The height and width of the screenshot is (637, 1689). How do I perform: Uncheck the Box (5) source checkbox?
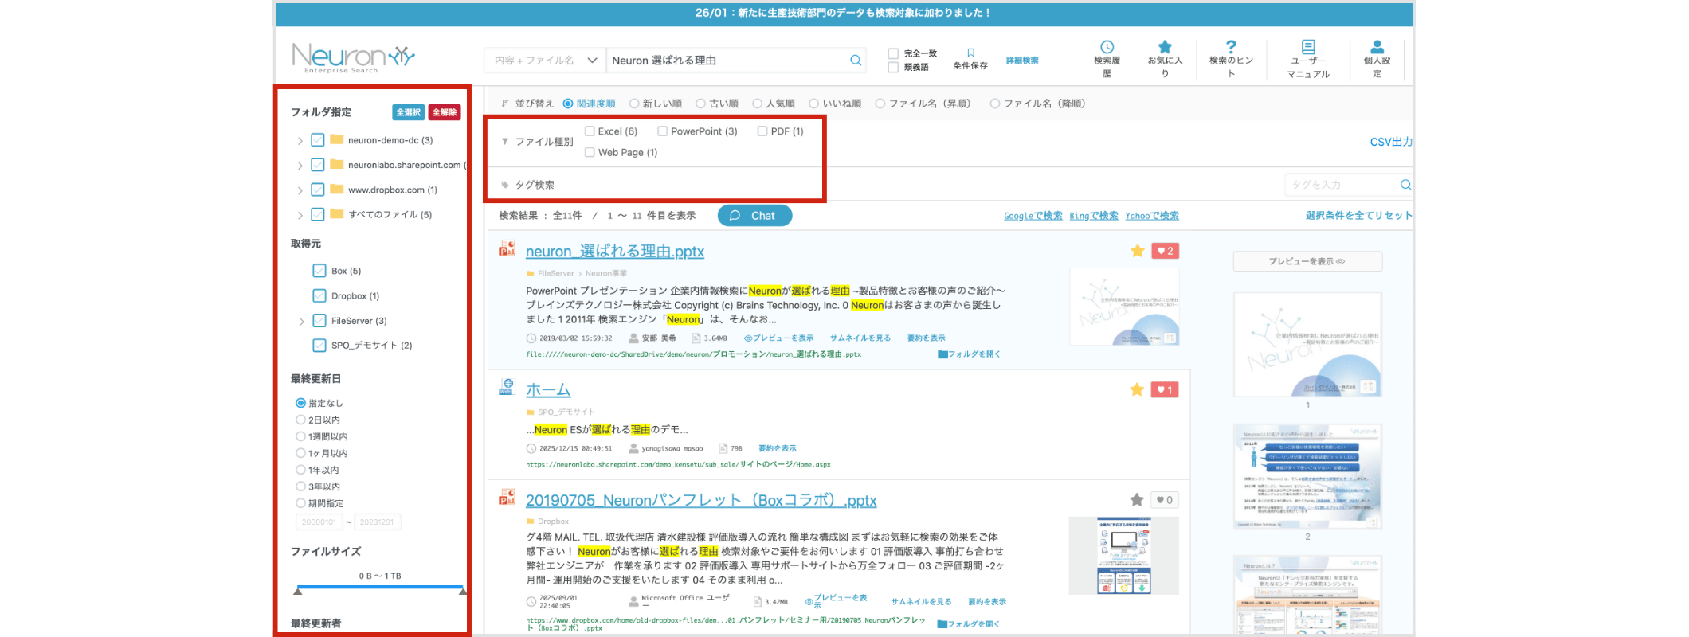coord(319,271)
